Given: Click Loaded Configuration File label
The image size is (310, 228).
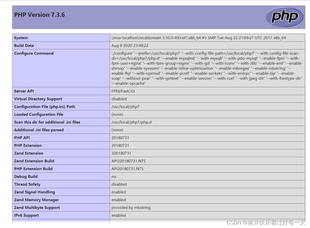Looking at the screenshot, I should [39, 114].
